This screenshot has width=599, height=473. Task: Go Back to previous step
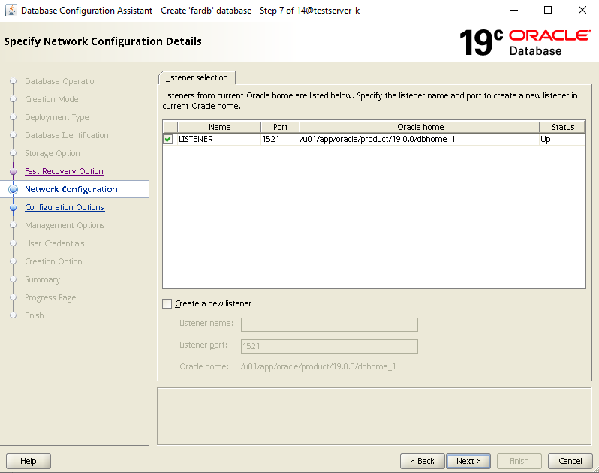423,461
